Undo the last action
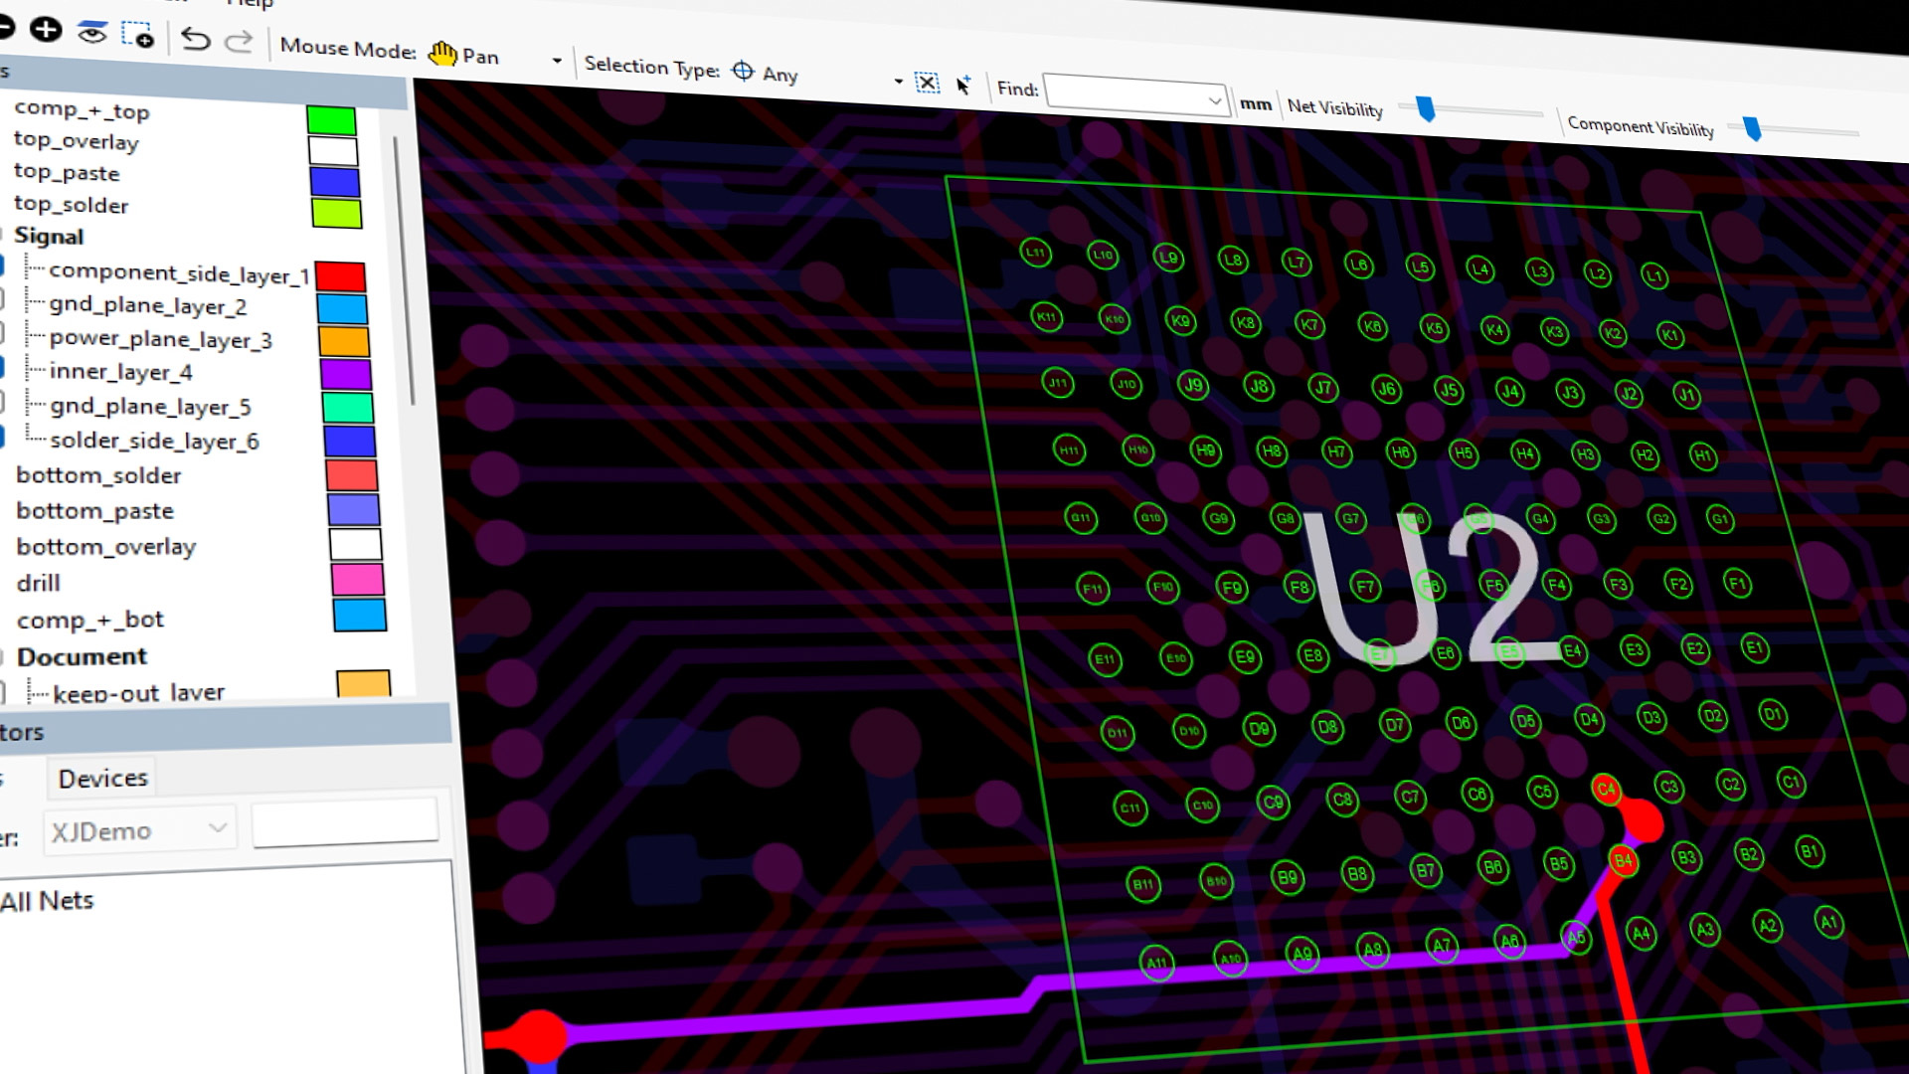Image resolution: width=1909 pixels, height=1074 pixels. tap(196, 39)
